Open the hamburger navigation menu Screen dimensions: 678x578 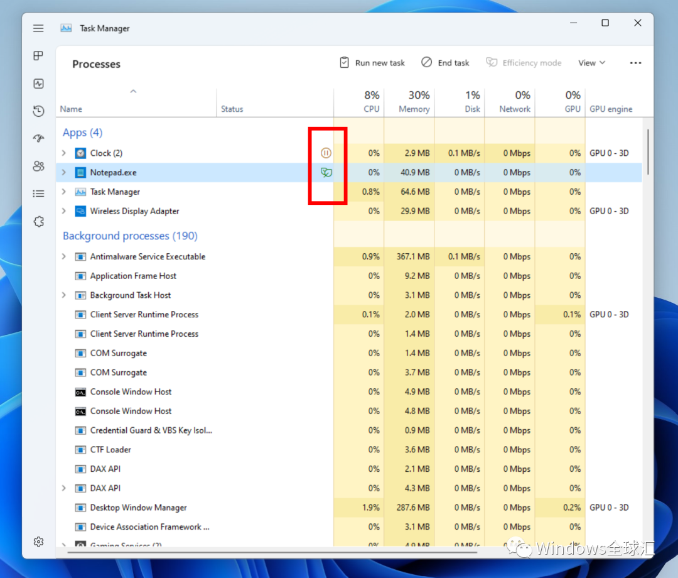(38, 28)
